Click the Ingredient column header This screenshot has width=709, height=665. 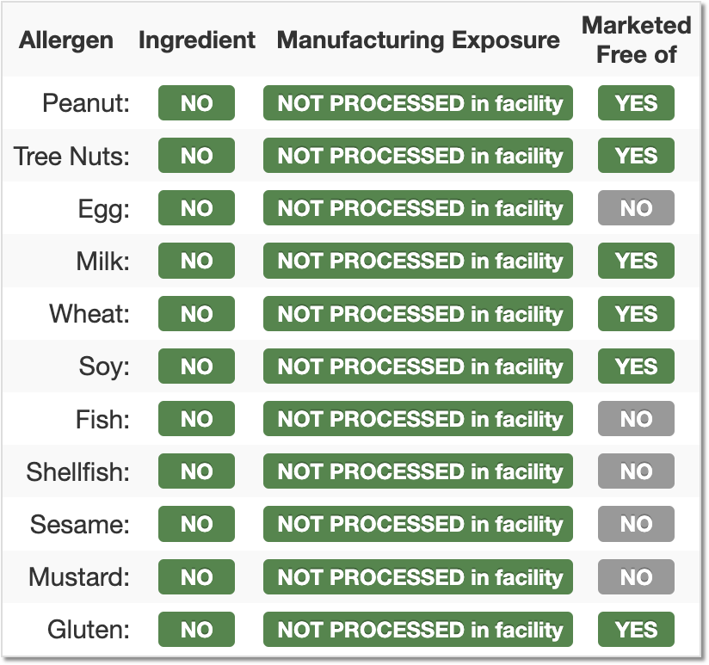tap(197, 40)
